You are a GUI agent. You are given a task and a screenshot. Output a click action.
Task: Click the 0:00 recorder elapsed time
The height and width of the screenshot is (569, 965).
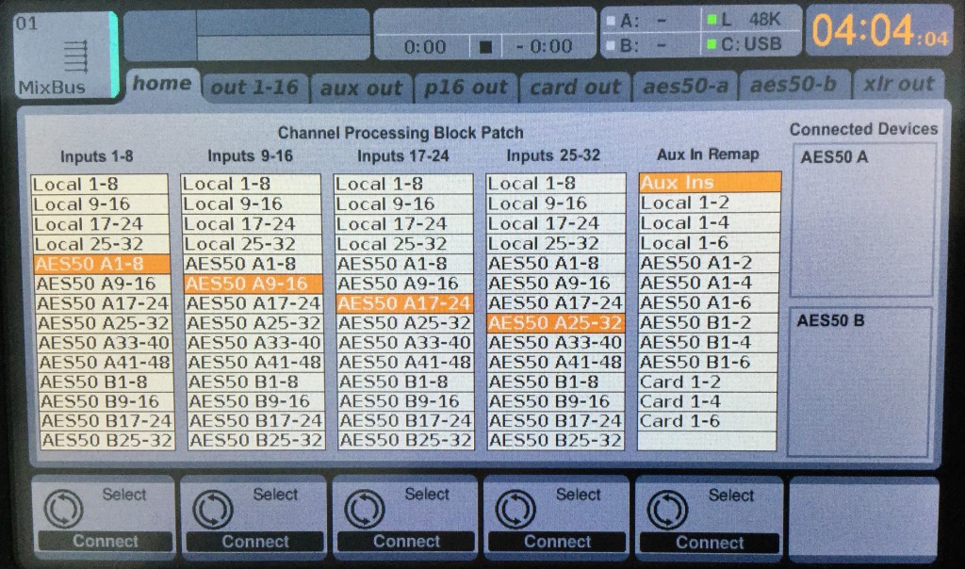(425, 47)
